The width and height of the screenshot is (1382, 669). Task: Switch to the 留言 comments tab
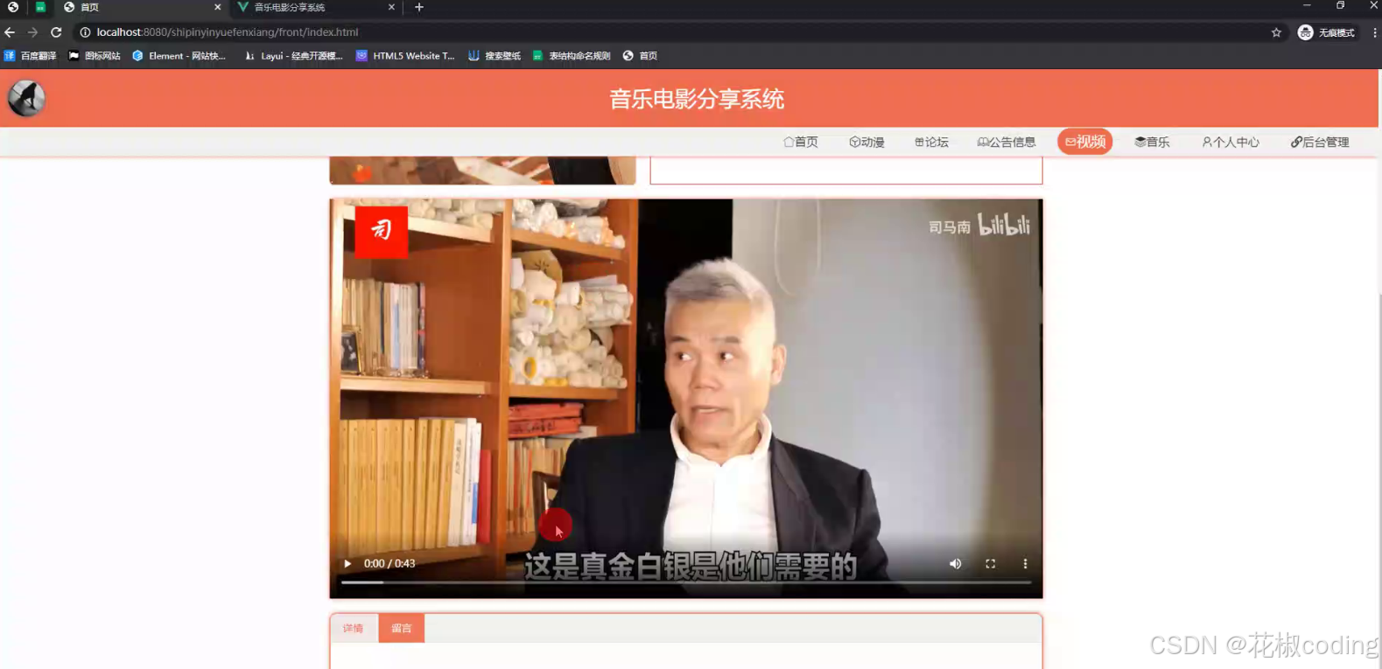tap(402, 628)
